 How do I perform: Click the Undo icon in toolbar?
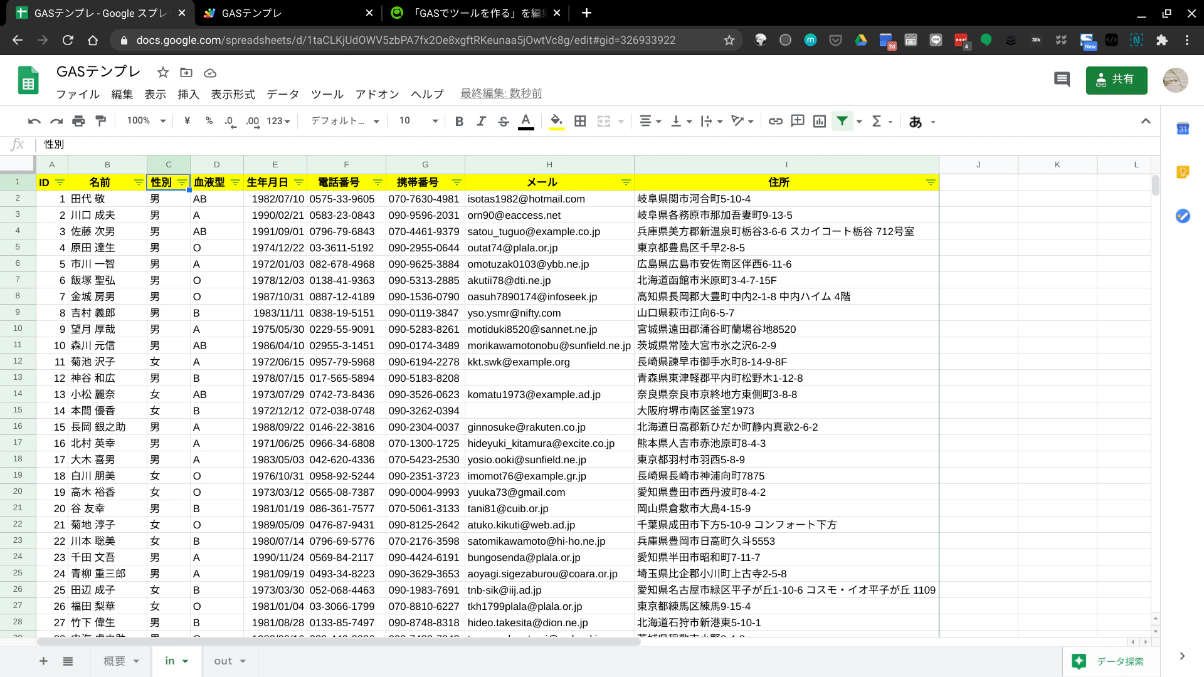point(34,122)
